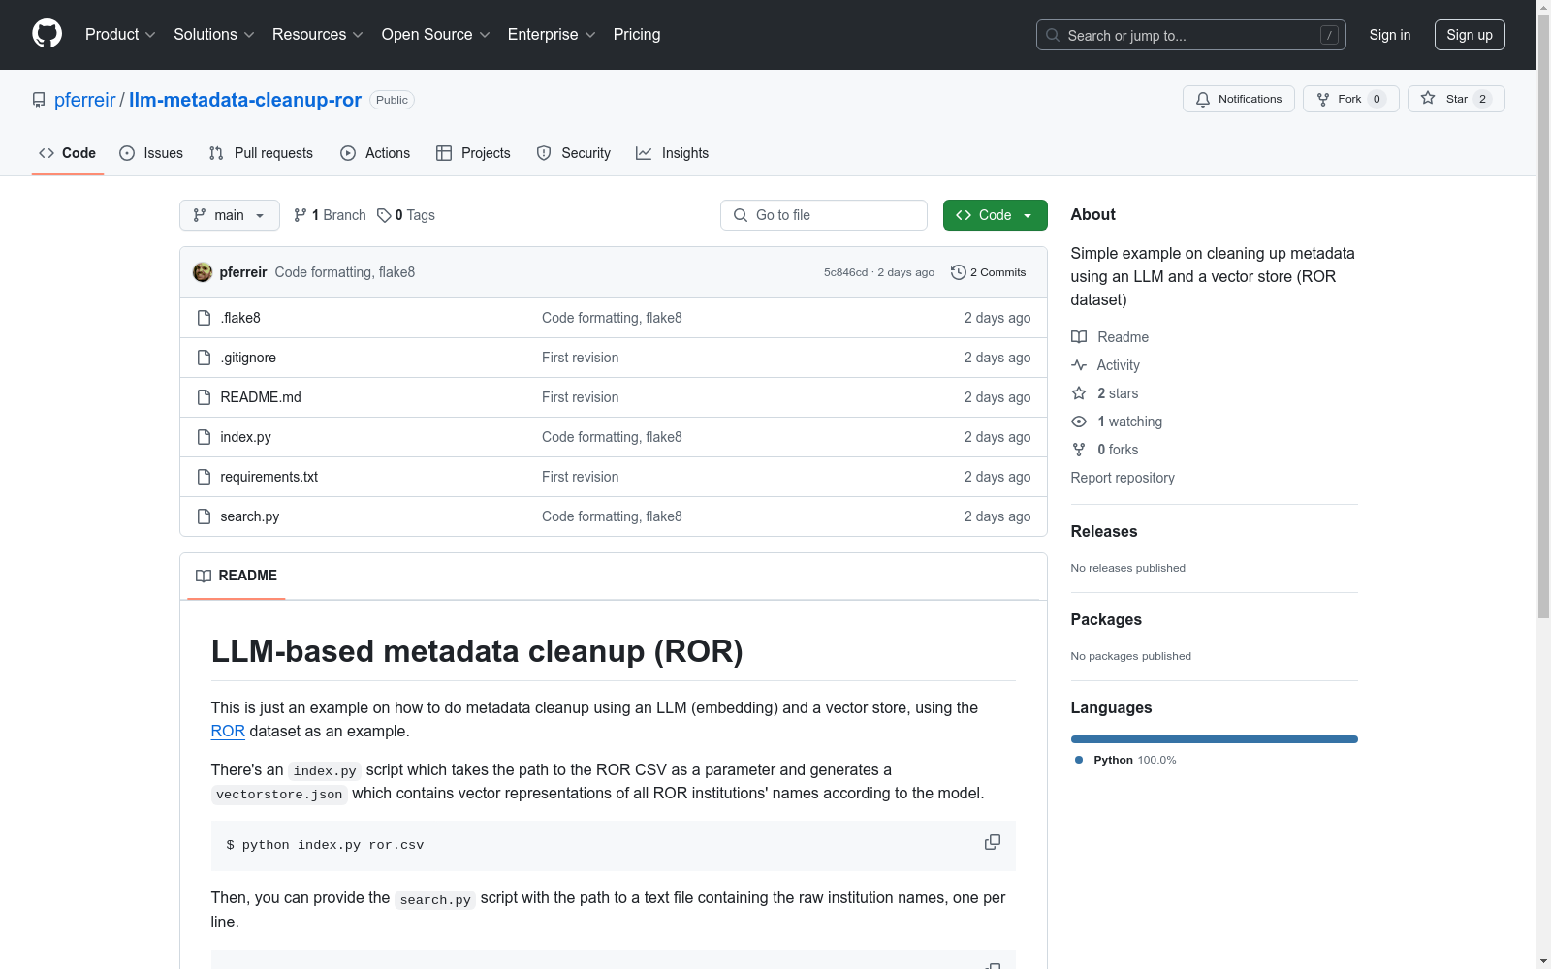Click the Python language bar
Screen dimensions: 1551x969
tap(1215, 739)
